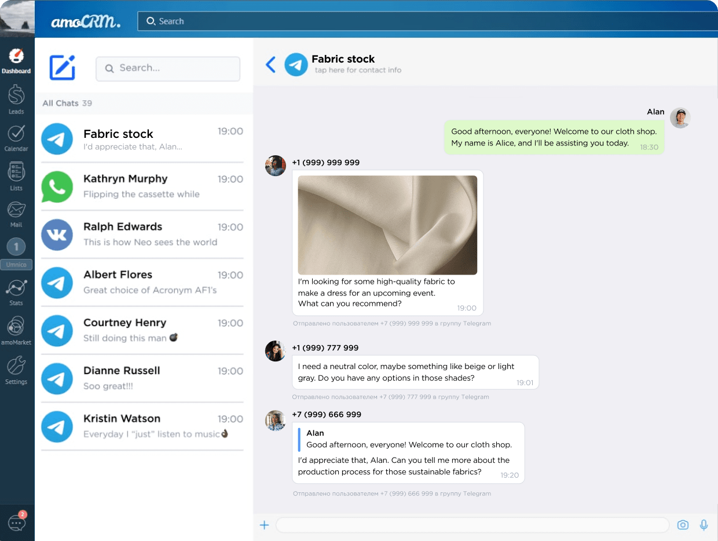
Task: Open the fabric image thumbnail in the chat
Action: pos(387,225)
